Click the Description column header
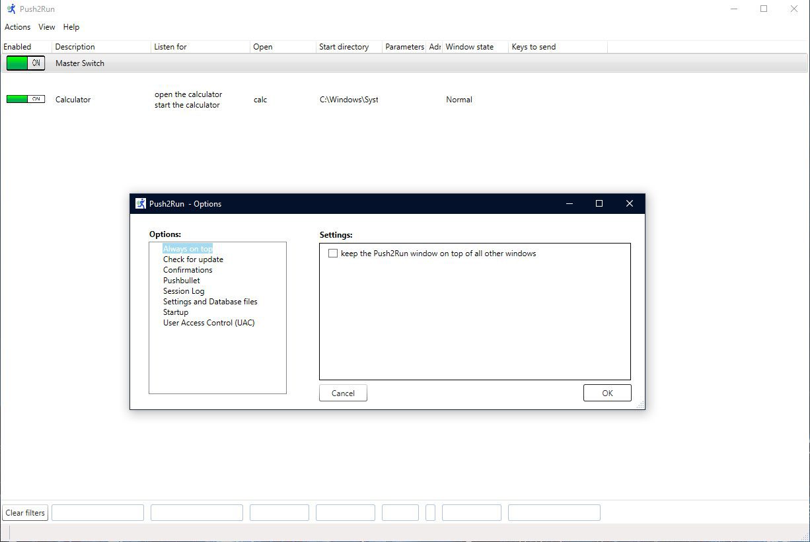Viewport: 810px width, 542px height. click(102, 47)
